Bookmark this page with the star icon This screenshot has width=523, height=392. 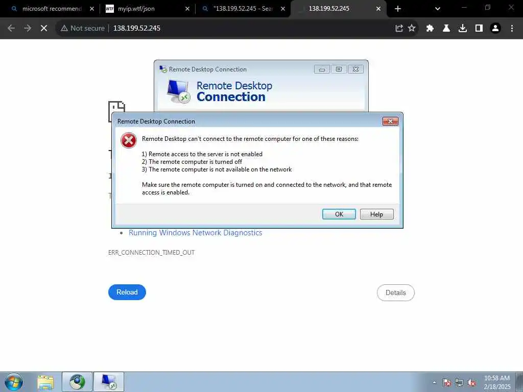click(x=412, y=29)
